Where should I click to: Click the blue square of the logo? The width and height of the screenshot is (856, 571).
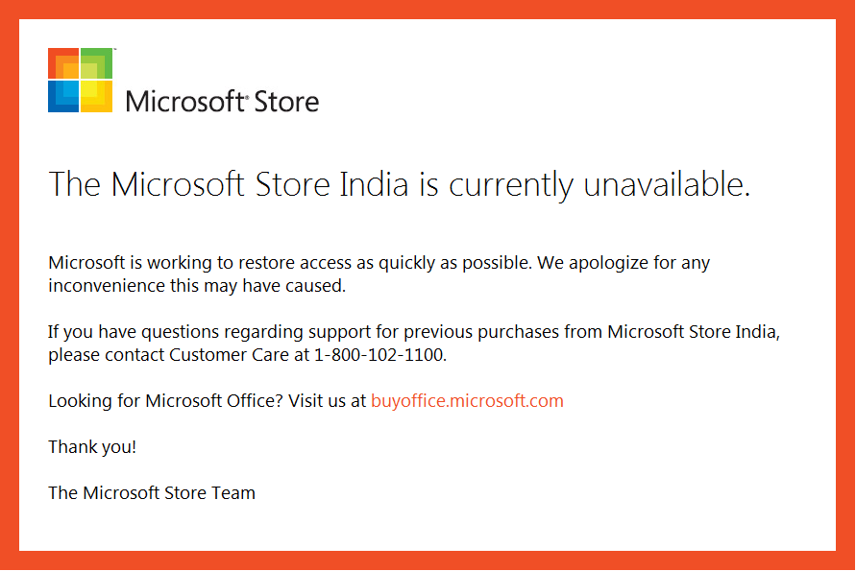(x=63, y=97)
